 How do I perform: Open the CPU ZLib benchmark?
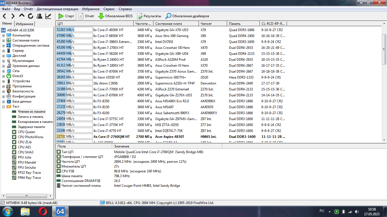tap(25, 142)
